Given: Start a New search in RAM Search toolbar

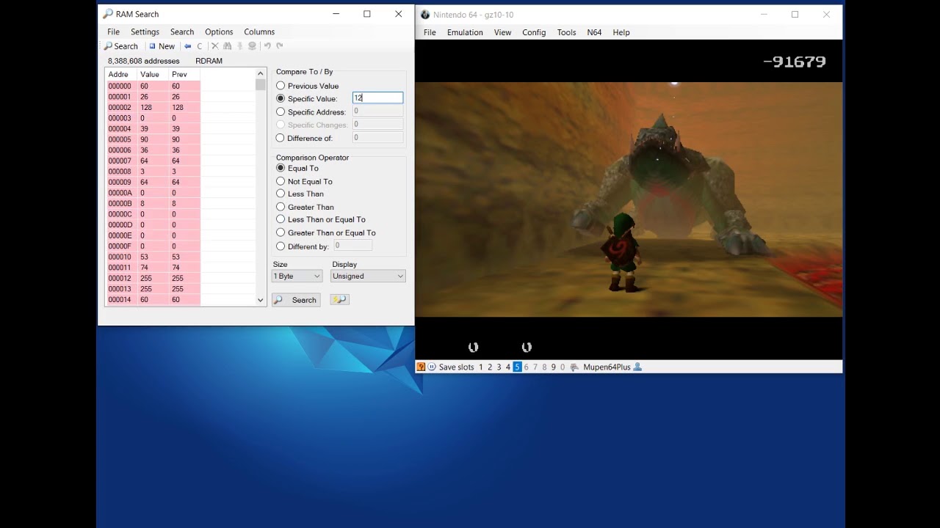Looking at the screenshot, I should 162,46.
